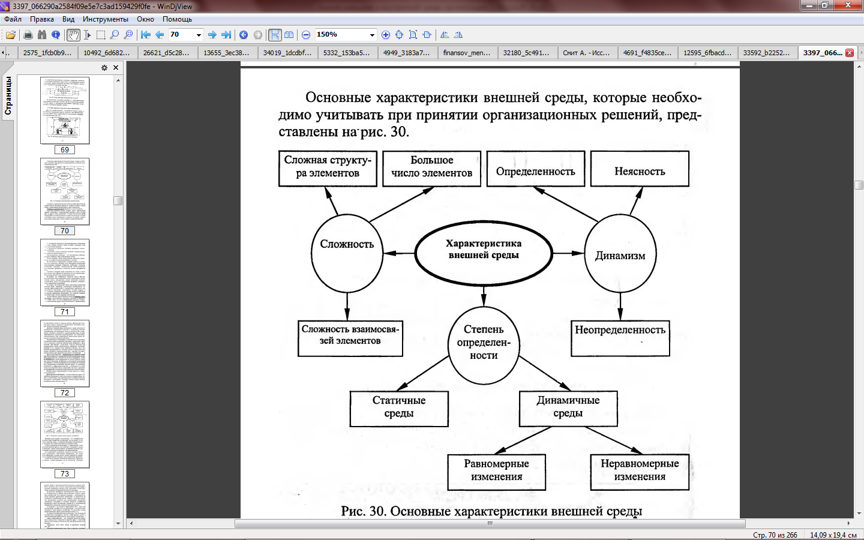This screenshot has width=864, height=540.
Task: Switch to the finansov_men... document tab
Action: pyautogui.click(x=467, y=53)
